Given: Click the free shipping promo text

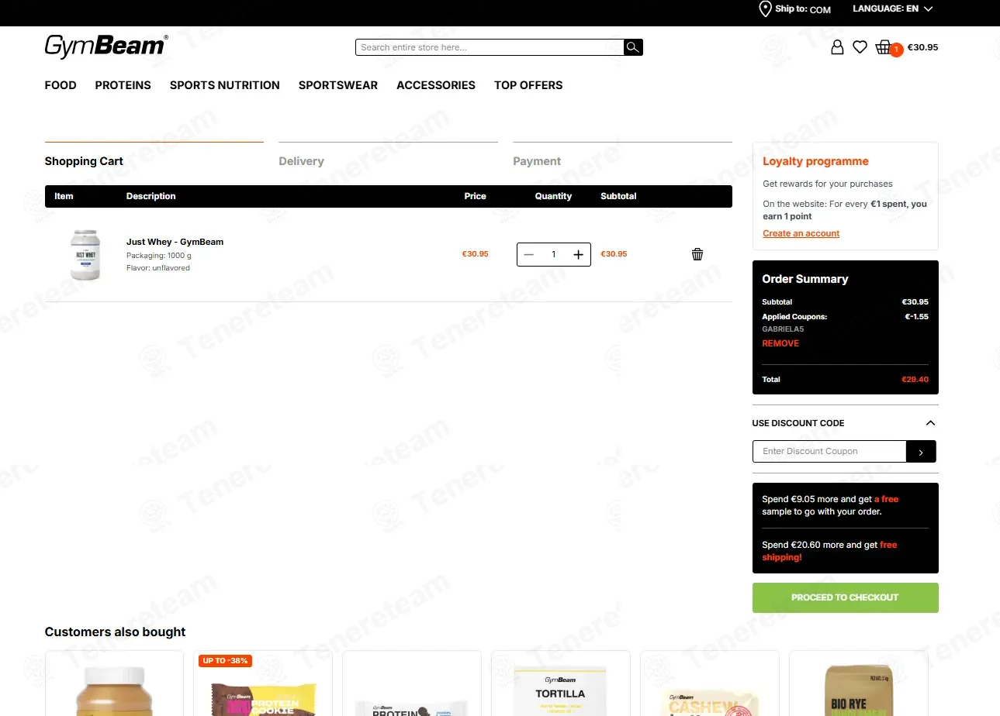Looking at the screenshot, I should point(829,551).
